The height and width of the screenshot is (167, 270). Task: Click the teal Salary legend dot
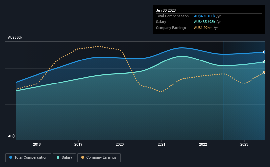(x=58, y=157)
